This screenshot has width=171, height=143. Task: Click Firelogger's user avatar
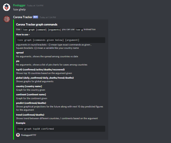coord(7,7)
